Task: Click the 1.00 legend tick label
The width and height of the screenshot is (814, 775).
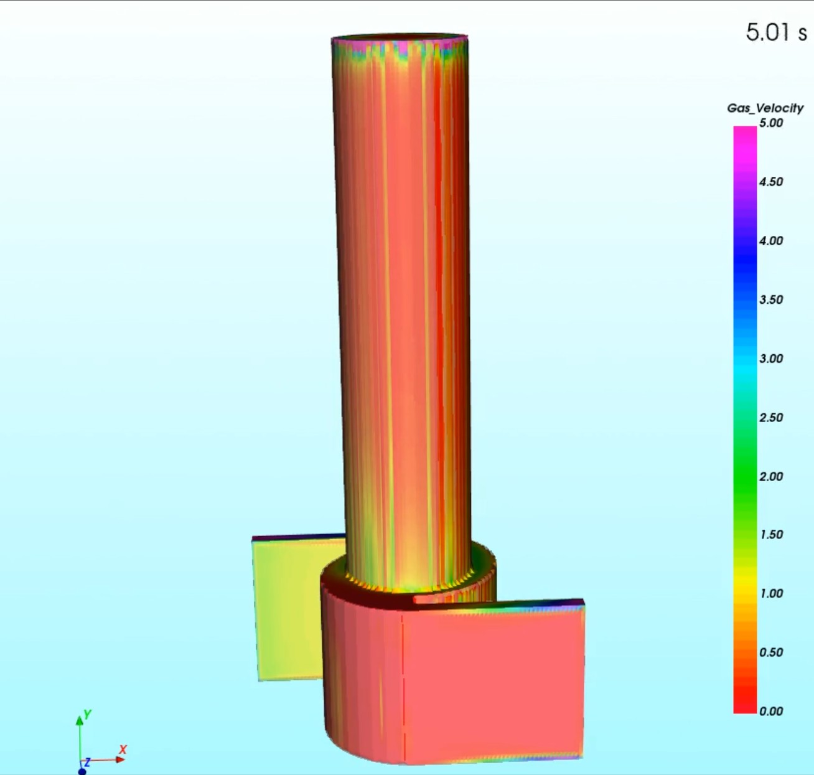Action: pyautogui.click(x=770, y=593)
